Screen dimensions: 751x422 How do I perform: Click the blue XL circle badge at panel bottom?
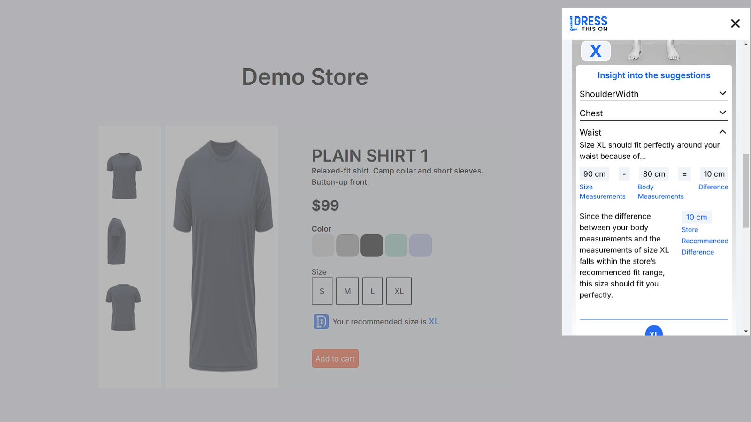click(x=654, y=331)
